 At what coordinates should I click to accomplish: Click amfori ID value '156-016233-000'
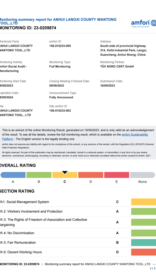coord(60,46)
